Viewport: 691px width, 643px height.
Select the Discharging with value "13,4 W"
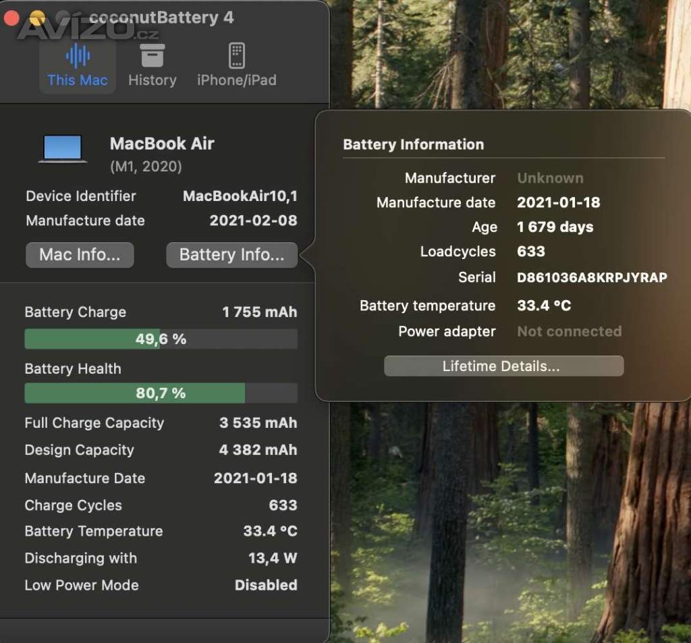(x=273, y=558)
